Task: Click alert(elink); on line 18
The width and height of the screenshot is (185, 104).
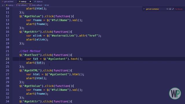Action: [37, 40]
